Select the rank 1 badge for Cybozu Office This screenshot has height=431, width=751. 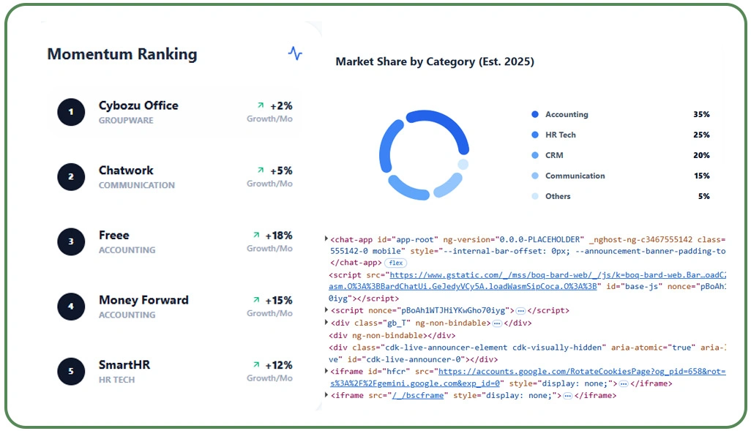click(71, 111)
